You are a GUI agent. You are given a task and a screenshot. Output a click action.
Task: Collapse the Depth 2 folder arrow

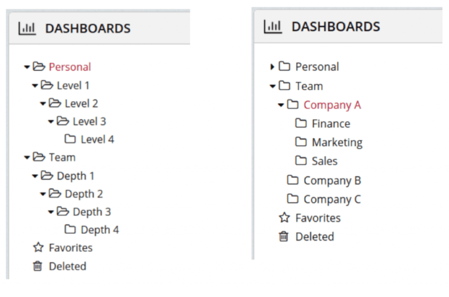click(43, 194)
